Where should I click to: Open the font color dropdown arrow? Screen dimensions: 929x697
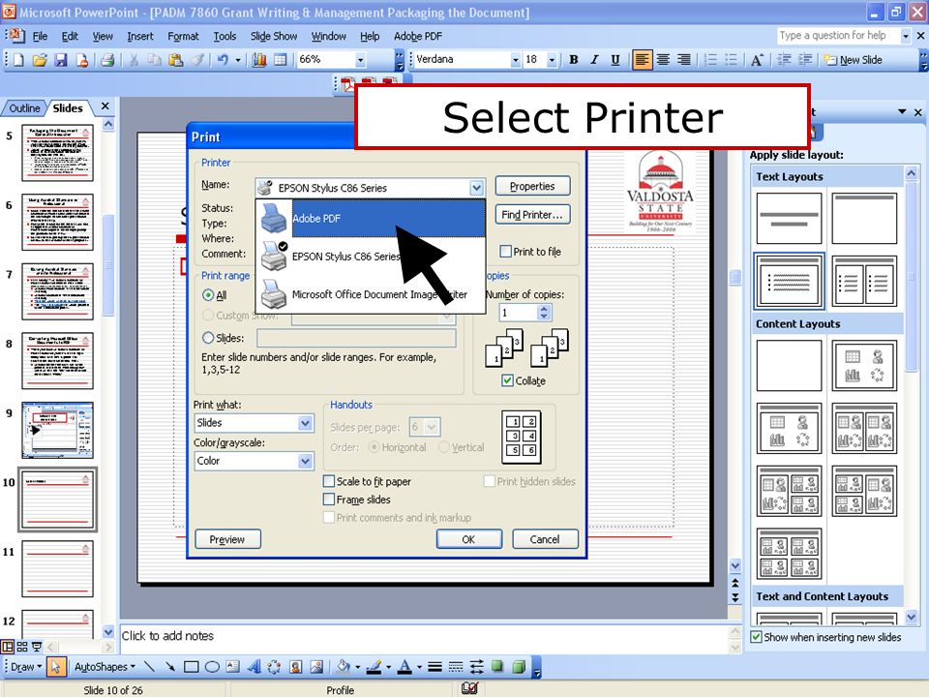point(419,667)
